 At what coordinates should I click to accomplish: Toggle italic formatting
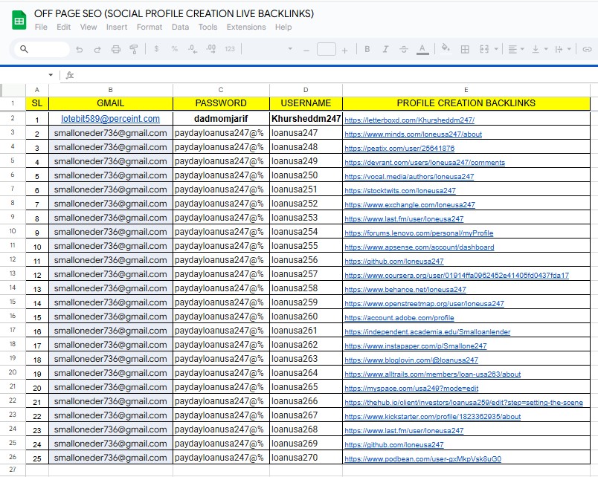385,50
